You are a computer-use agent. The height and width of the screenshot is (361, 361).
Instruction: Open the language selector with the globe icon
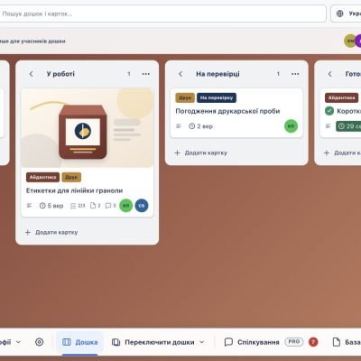click(x=346, y=14)
